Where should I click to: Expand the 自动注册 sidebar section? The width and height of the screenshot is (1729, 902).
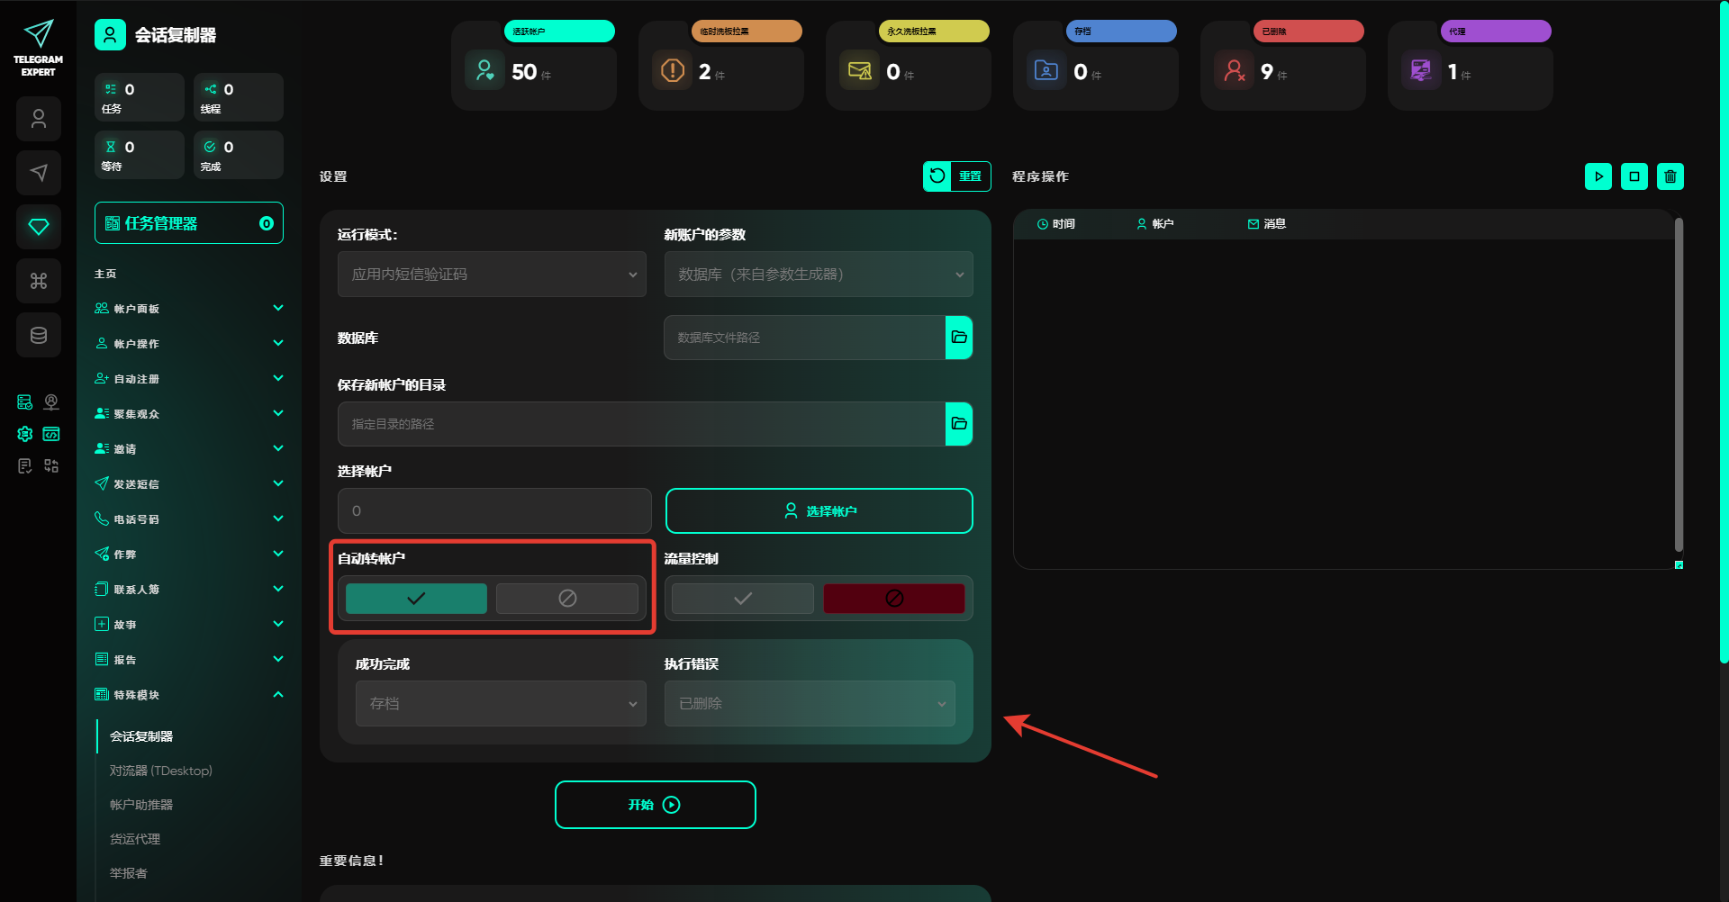[x=188, y=379]
